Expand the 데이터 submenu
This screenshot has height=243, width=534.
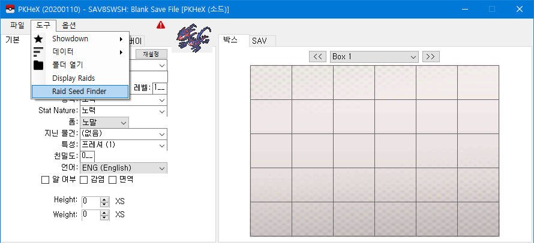(80, 52)
